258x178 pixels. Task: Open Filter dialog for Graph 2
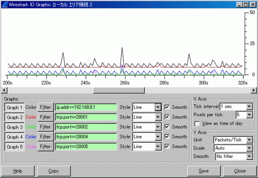(x=46, y=117)
